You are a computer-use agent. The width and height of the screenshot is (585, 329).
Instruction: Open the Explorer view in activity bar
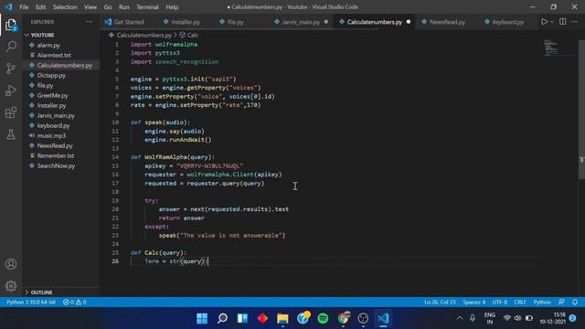point(11,25)
